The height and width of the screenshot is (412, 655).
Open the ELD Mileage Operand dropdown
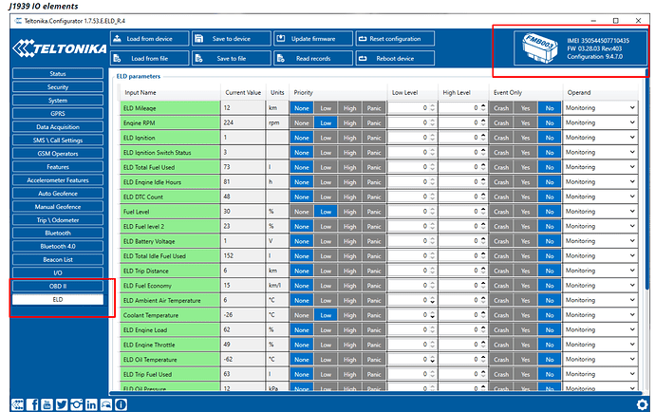600,108
